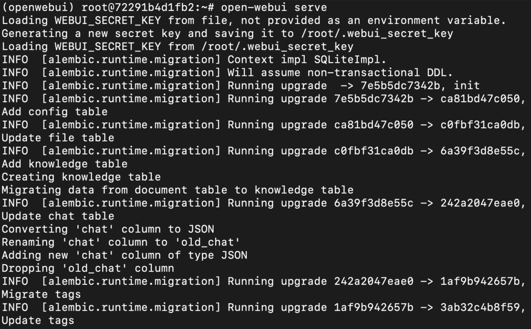Click the 'Add knowledge table' line
The width and height of the screenshot is (531, 329).
coord(64,163)
